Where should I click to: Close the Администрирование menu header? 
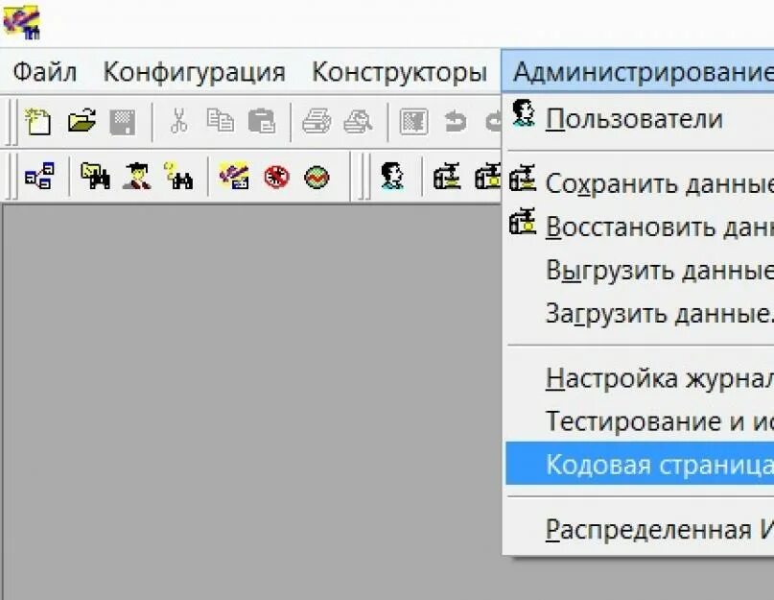click(x=638, y=72)
